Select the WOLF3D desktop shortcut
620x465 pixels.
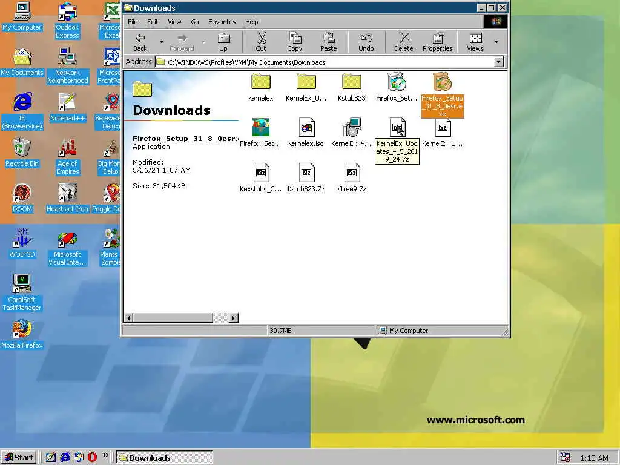(x=22, y=244)
